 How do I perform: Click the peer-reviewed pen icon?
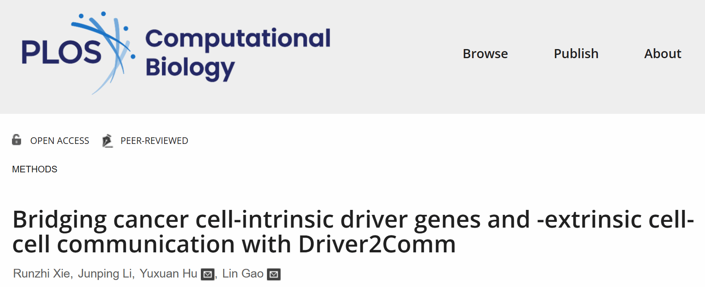coord(107,141)
